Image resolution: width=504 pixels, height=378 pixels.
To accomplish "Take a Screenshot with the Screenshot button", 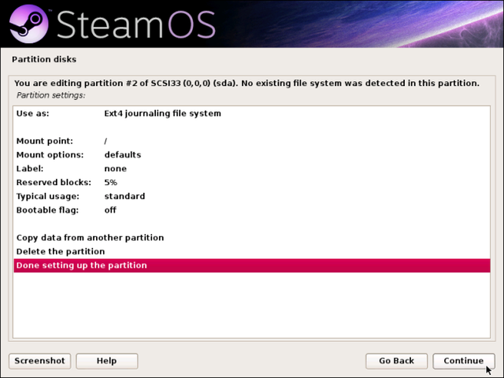I will [x=39, y=361].
